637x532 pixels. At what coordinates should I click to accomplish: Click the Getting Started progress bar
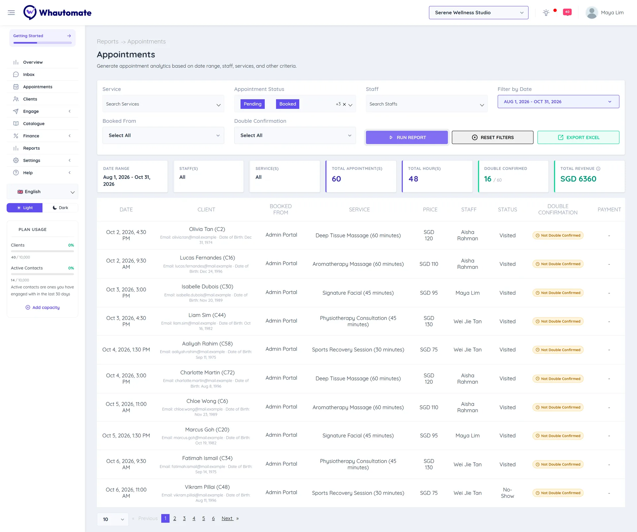point(42,43)
